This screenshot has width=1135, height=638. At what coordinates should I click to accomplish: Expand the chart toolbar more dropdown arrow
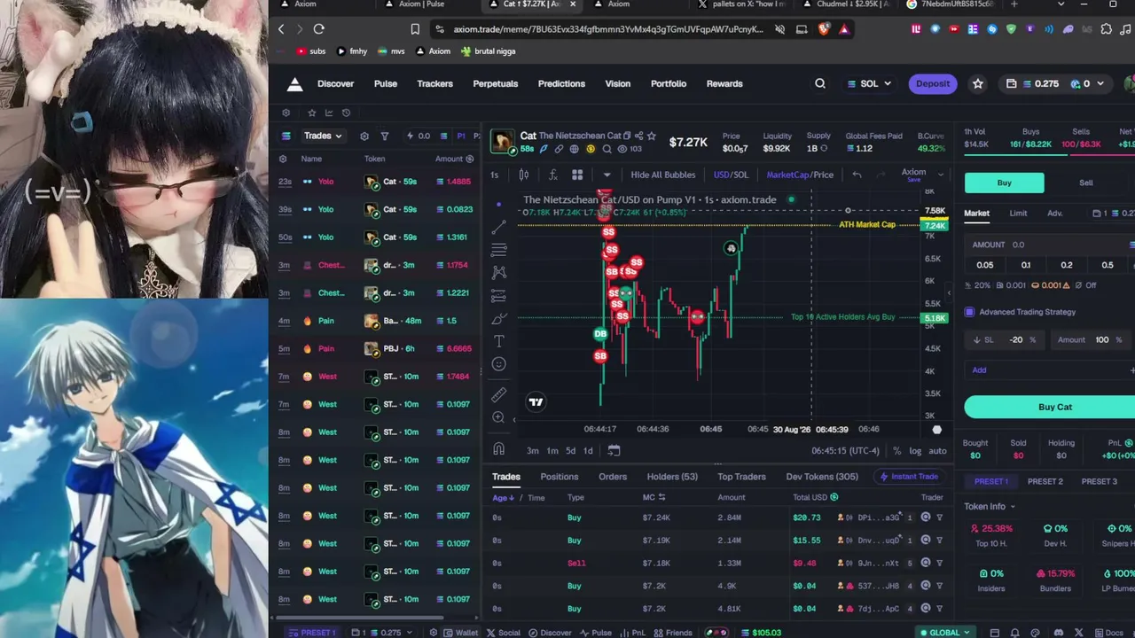(607, 175)
